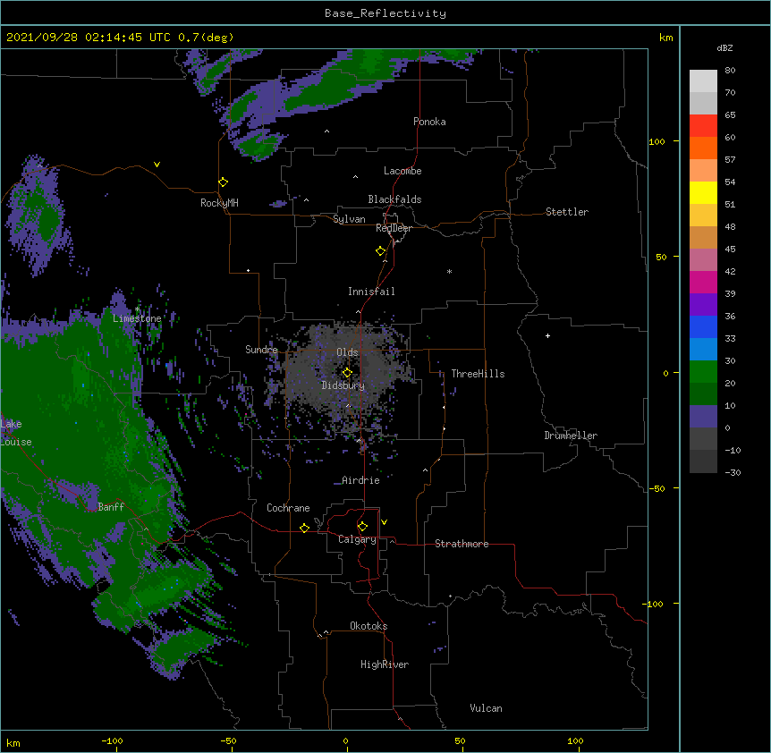771x753 pixels.
Task: Select the yellow V marker east of Calgary
Action: (x=384, y=522)
